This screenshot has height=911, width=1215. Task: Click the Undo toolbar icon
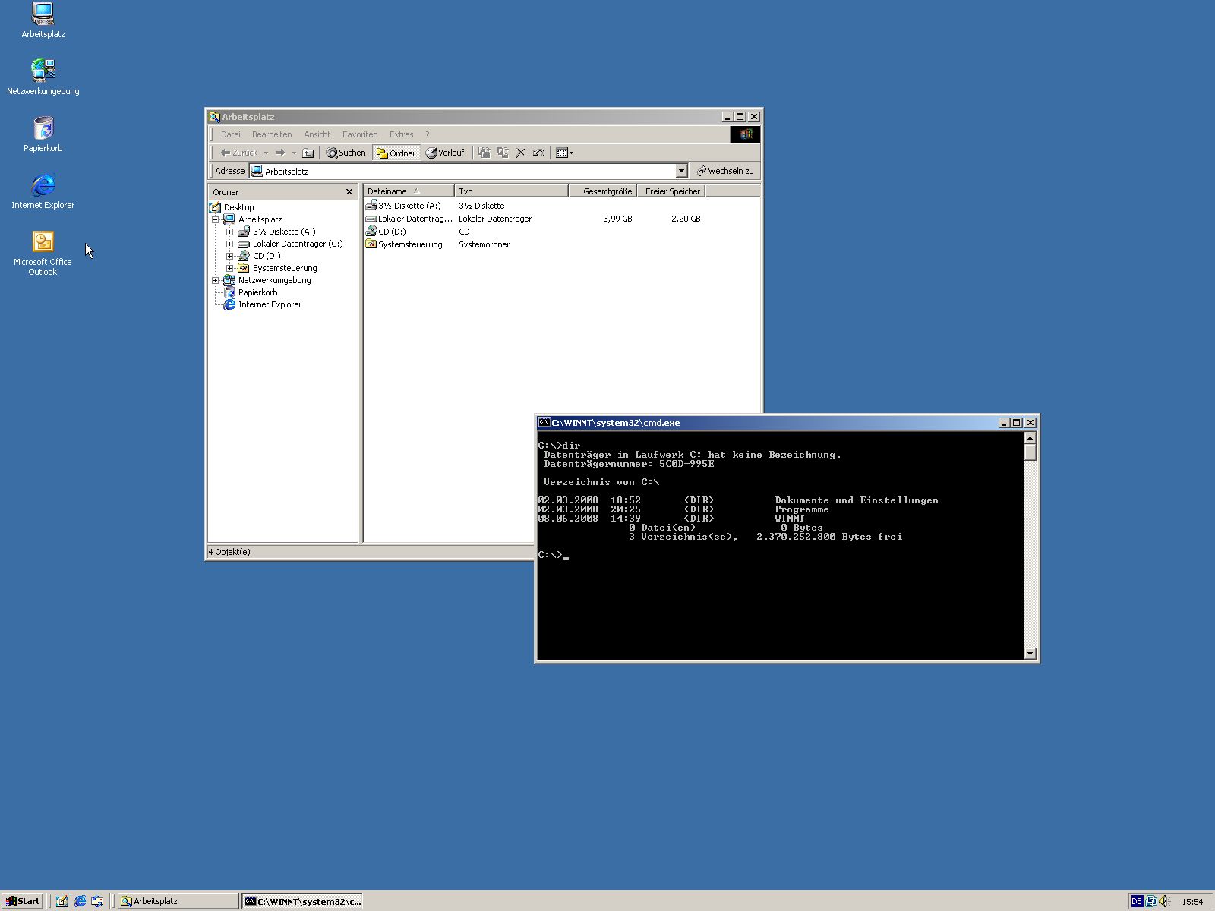(x=538, y=153)
